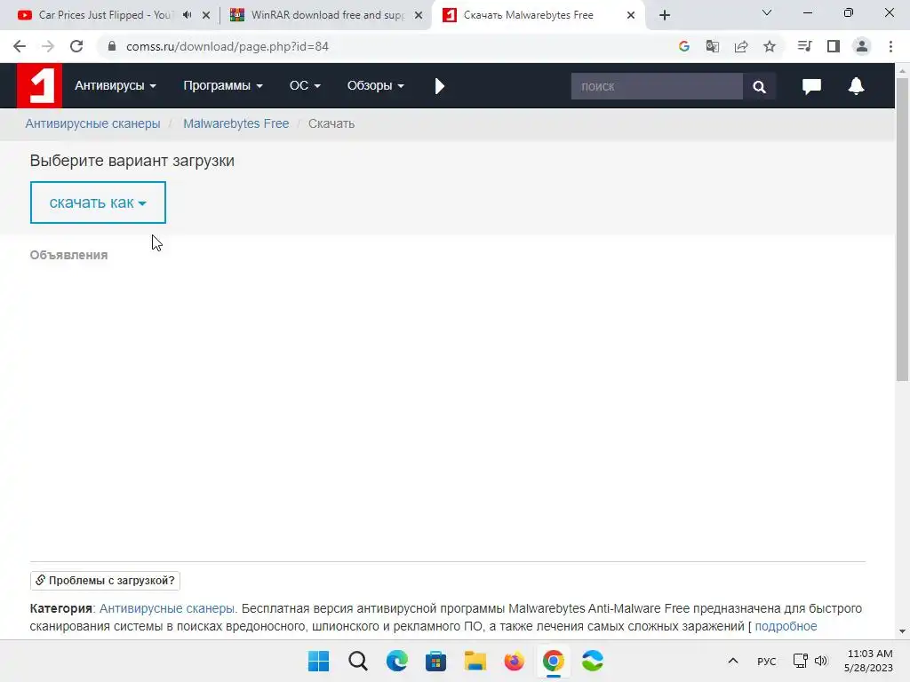This screenshot has height=682, width=910.
Task: Expand the ОС navigation menu
Action: [305, 86]
